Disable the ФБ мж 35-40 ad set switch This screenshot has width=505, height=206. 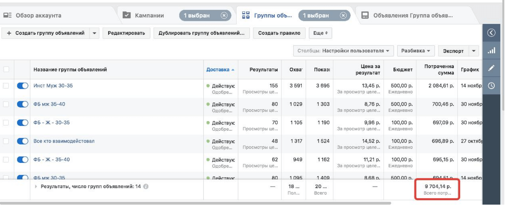point(23,104)
